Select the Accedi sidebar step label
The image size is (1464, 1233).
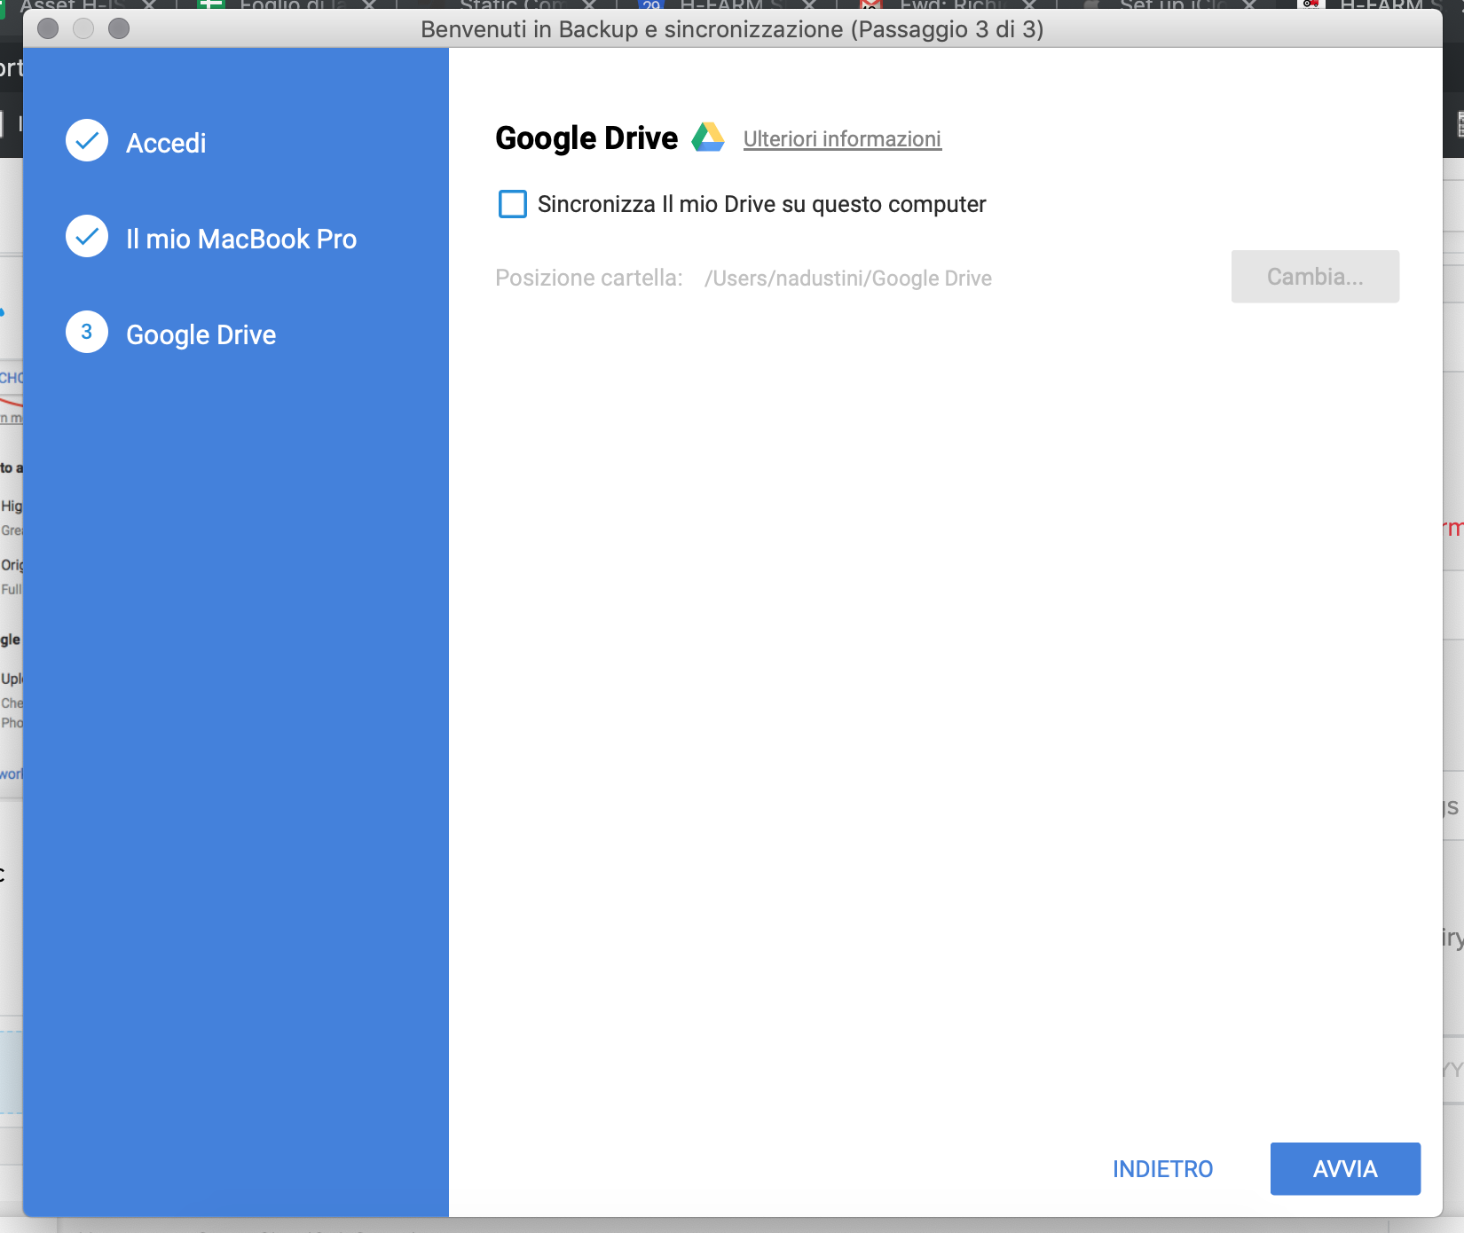(x=166, y=143)
